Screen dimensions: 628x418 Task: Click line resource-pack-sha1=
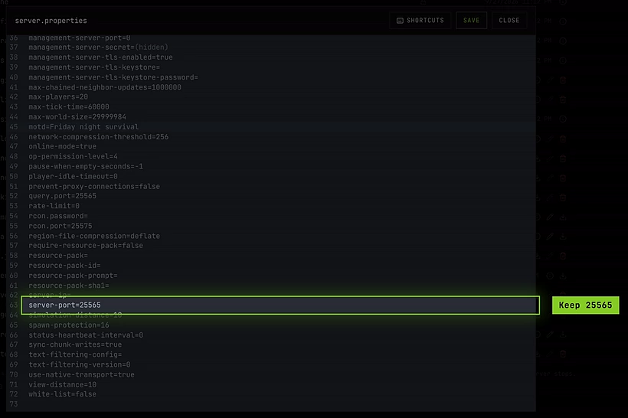click(69, 286)
